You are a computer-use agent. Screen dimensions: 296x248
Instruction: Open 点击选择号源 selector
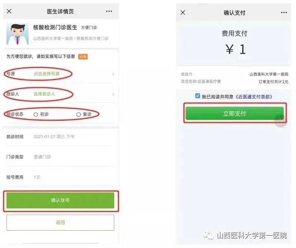[x=47, y=74]
